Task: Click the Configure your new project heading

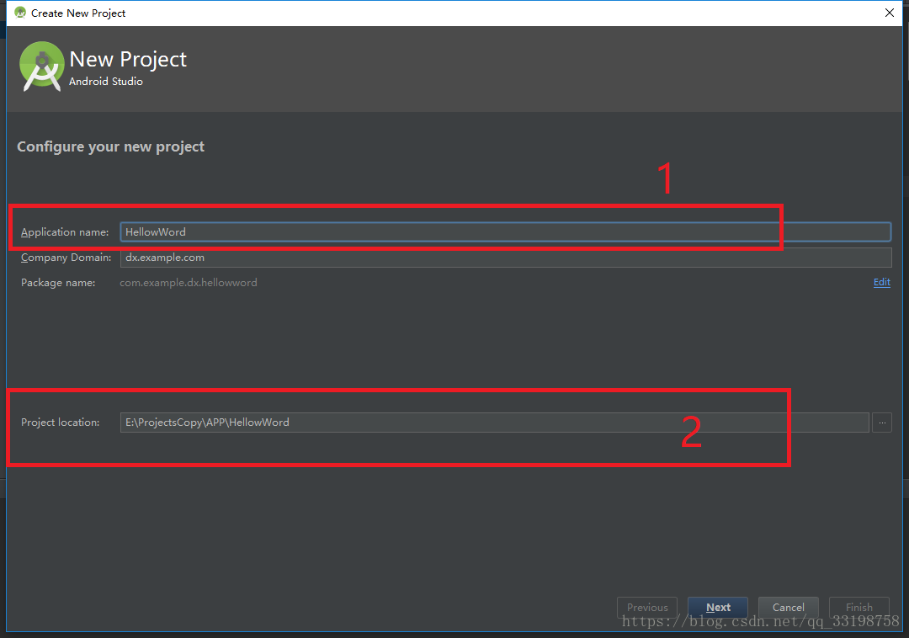Action: [x=111, y=146]
